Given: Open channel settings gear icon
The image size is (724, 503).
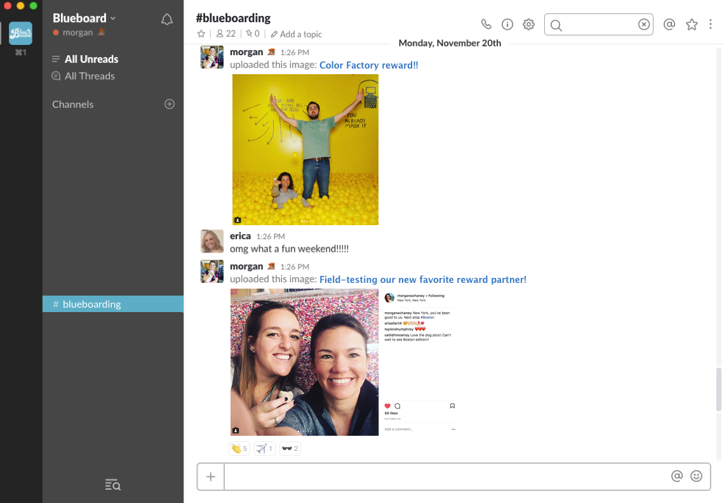Looking at the screenshot, I should [528, 24].
